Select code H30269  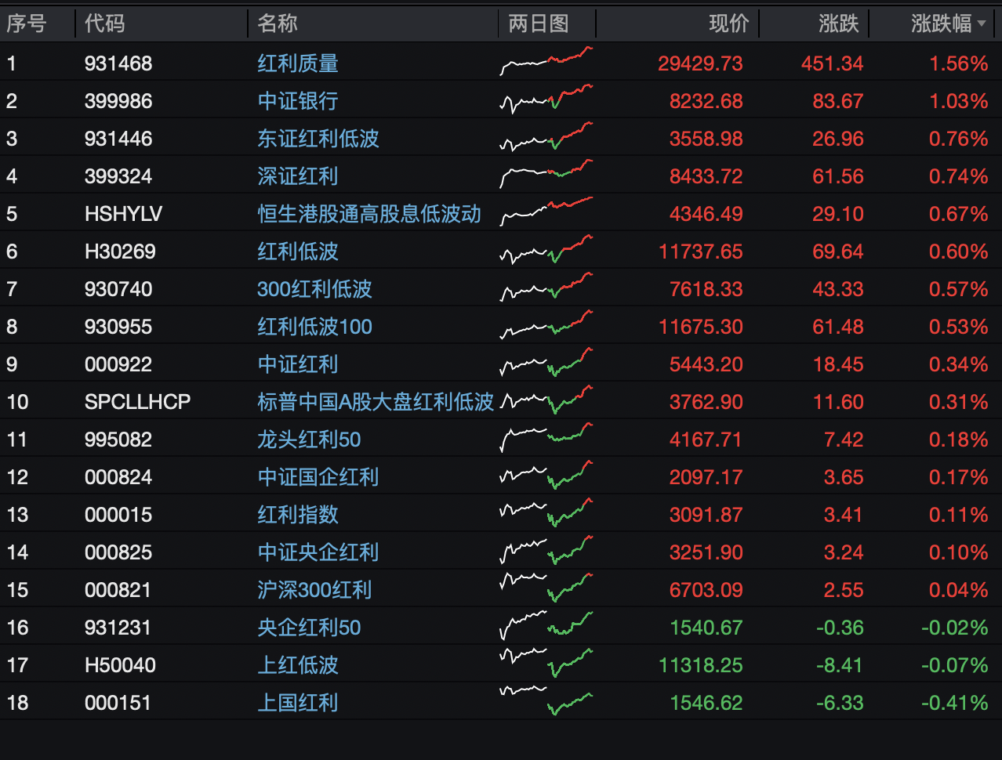click(120, 252)
